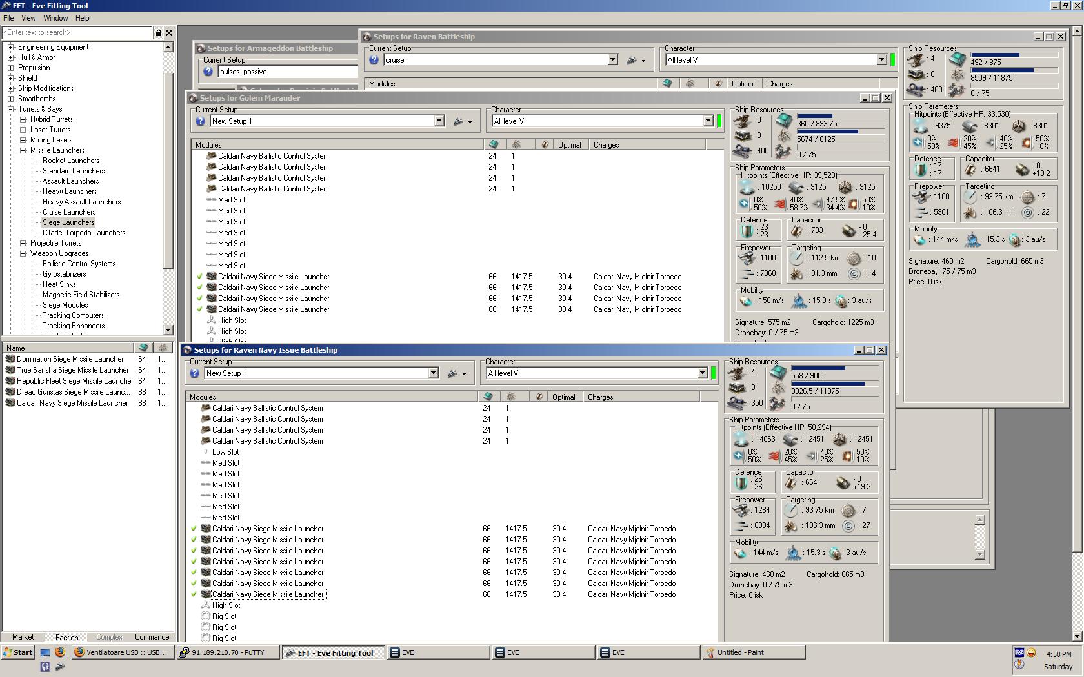Open the File menu
Viewport: 1084px width, 677px height.
coord(8,18)
